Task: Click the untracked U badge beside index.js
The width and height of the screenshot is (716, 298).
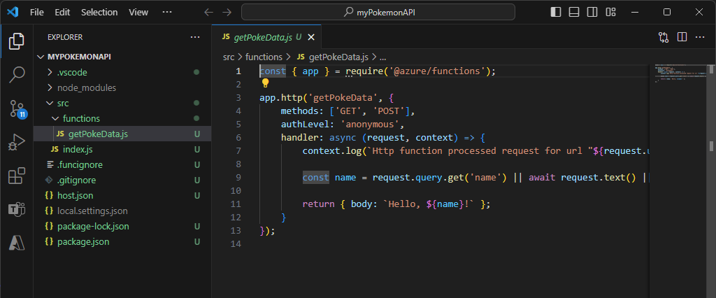Action: [197, 150]
